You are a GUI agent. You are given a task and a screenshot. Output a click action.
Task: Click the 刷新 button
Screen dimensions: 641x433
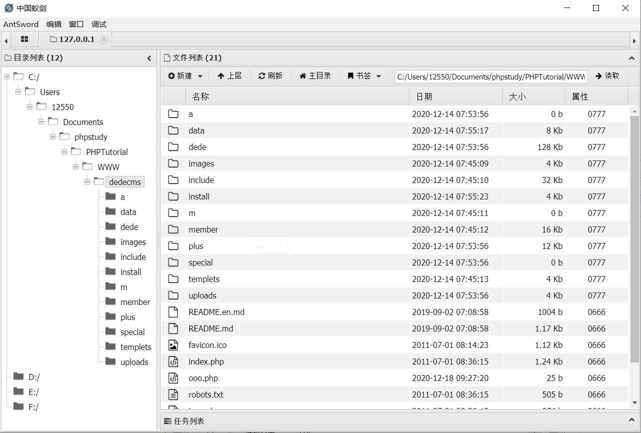click(x=270, y=76)
